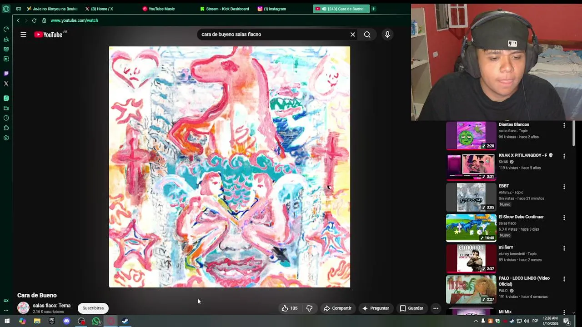Open the system volume speaker icon

point(526,321)
